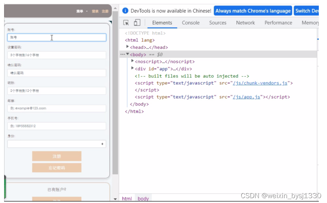The image size is (327, 203).
Task: Click the page scrollbar down arrow
Action: point(115,199)
